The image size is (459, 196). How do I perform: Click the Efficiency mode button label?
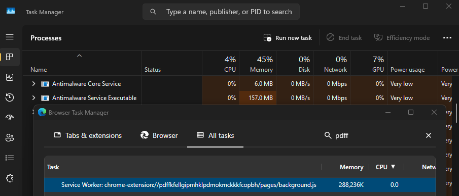[408, 38]
